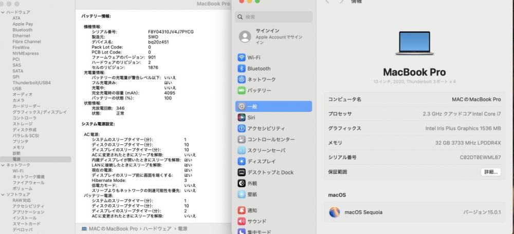Screen dimensions: 514x234
Task: Click the サインイン account avatar
Action: (245, 36)
